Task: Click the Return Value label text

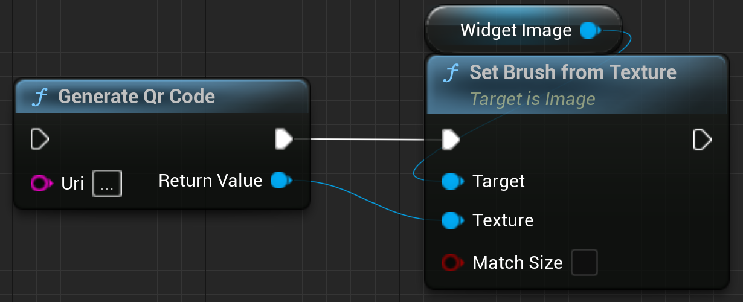Action: coord(210,180)
